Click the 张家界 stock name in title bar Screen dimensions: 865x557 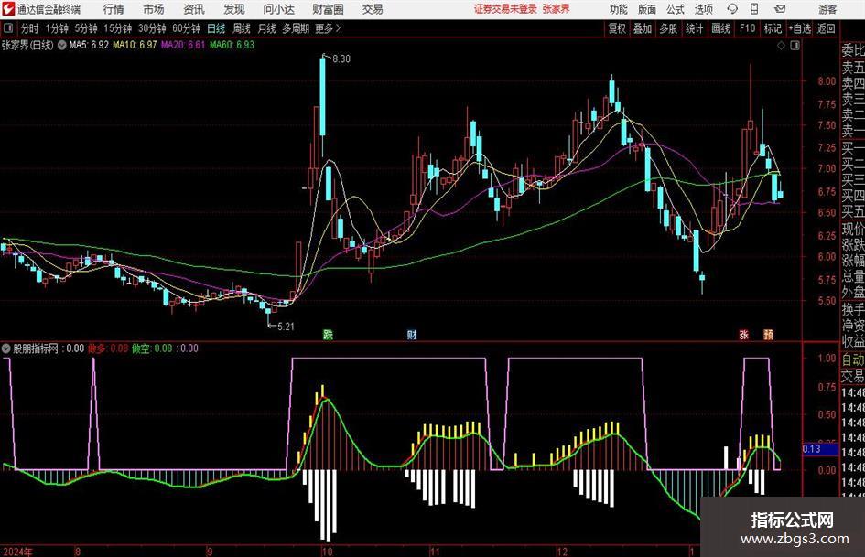click(557, 9)
